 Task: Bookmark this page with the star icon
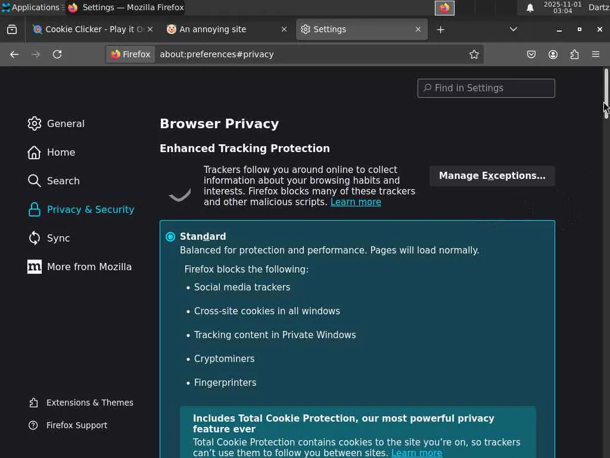point(474,54)
